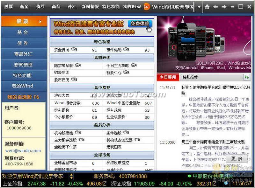Click the orange Wind logo icon
The image size is (255, 188).
pyautogui.click(x=147, y=7)
